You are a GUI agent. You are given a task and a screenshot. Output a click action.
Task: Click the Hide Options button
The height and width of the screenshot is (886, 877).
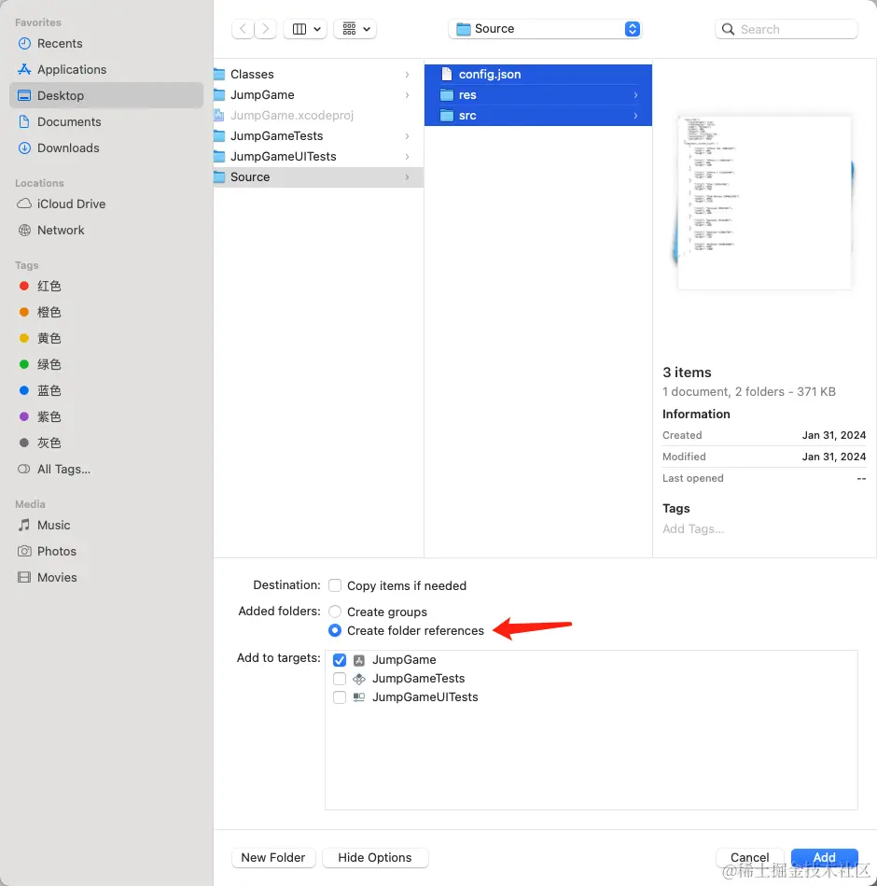tap(375, 858)
